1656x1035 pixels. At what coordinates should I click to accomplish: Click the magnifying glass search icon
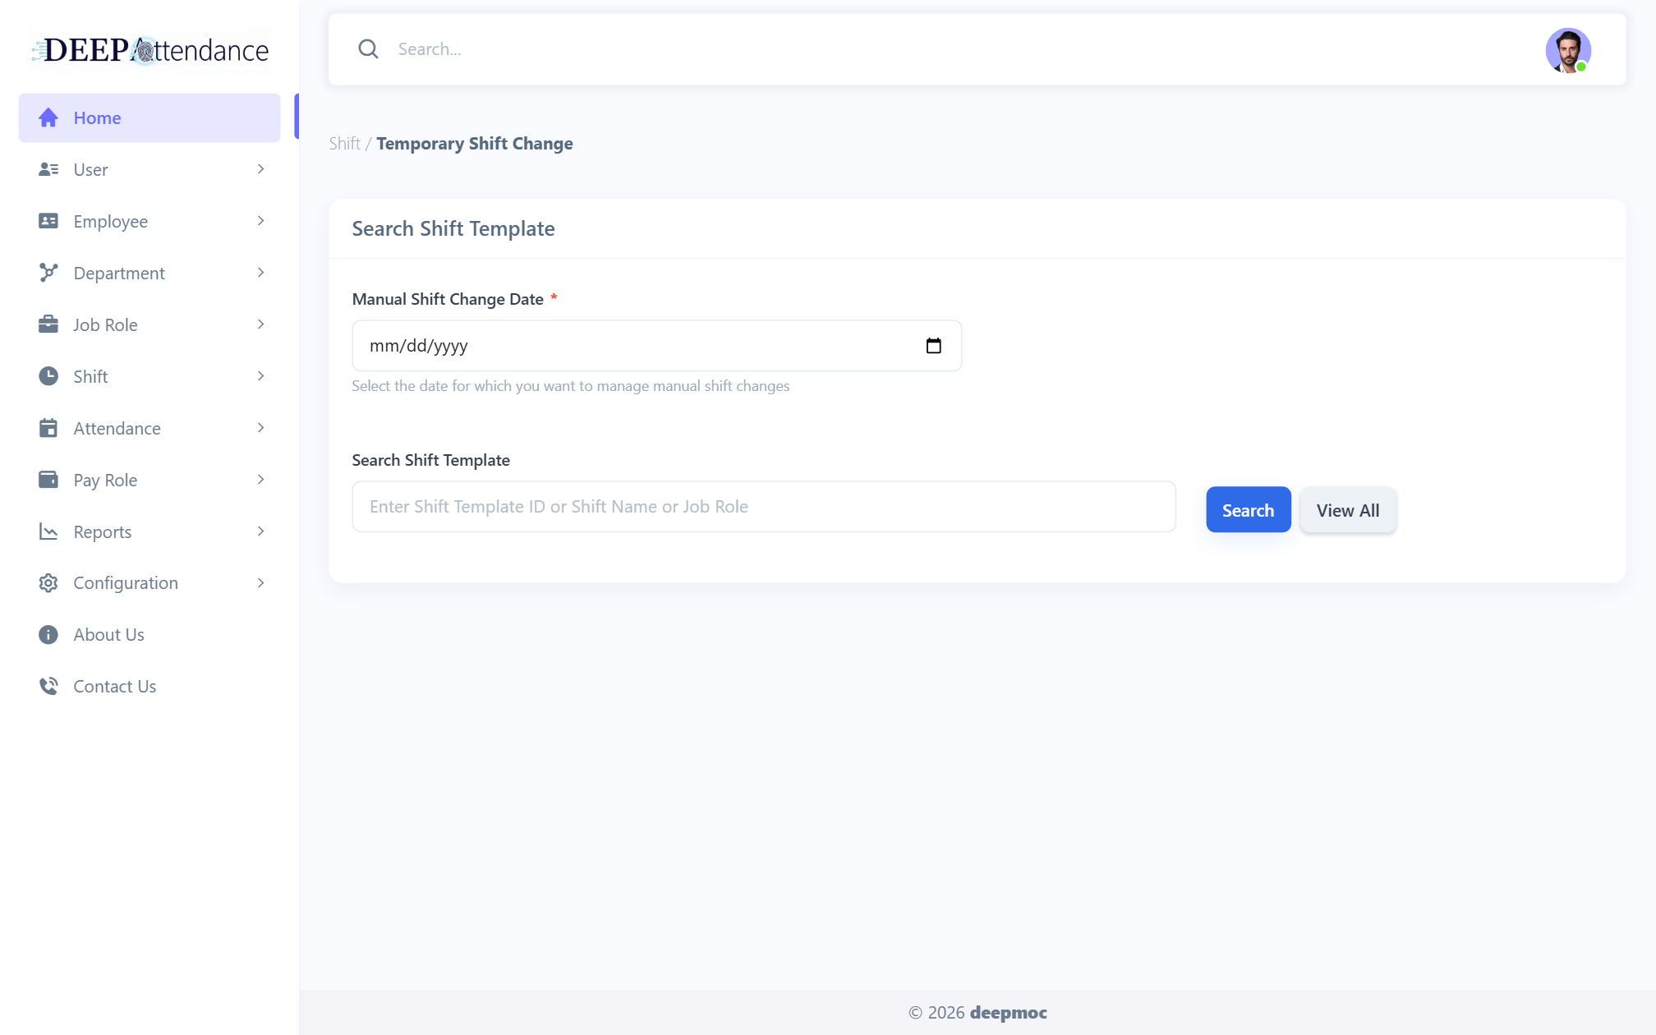368,49
